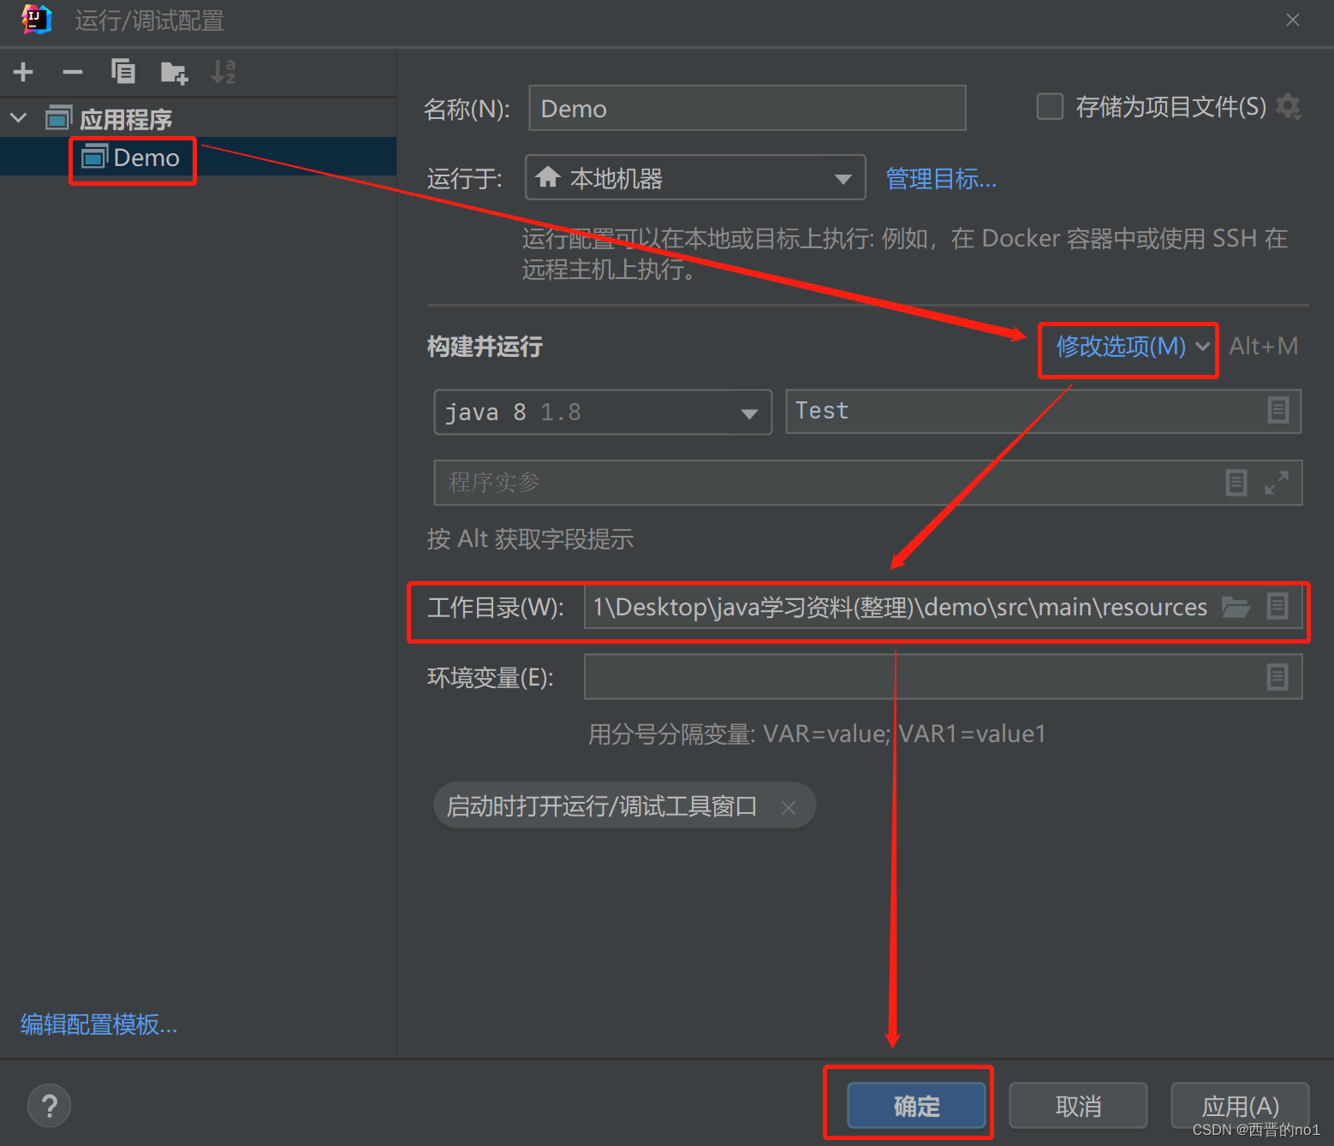Copy the selected configuration

point(123,72)
